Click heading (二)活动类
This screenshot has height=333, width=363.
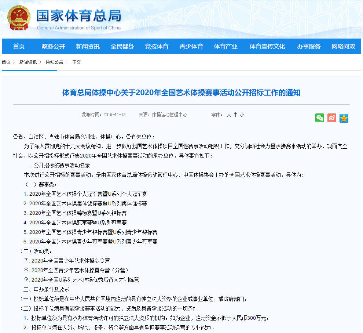point(36,251)
